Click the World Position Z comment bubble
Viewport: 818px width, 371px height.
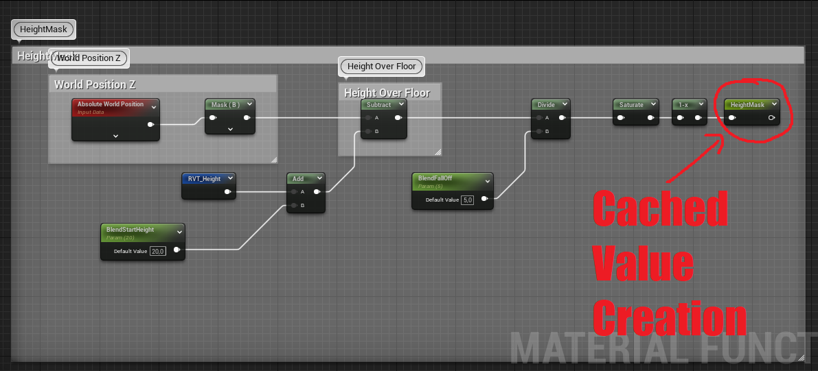pos(89,58)
